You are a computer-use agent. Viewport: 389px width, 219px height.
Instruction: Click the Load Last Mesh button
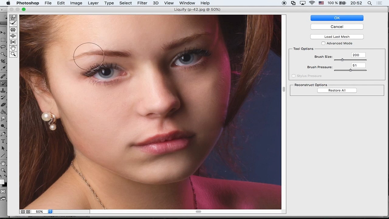[337, 36]
